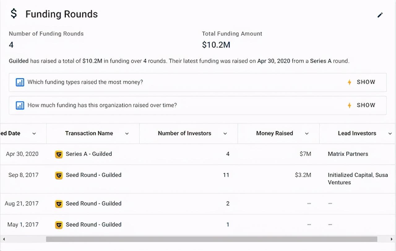Click investor count 1 in May 1 row

[228, 224]
